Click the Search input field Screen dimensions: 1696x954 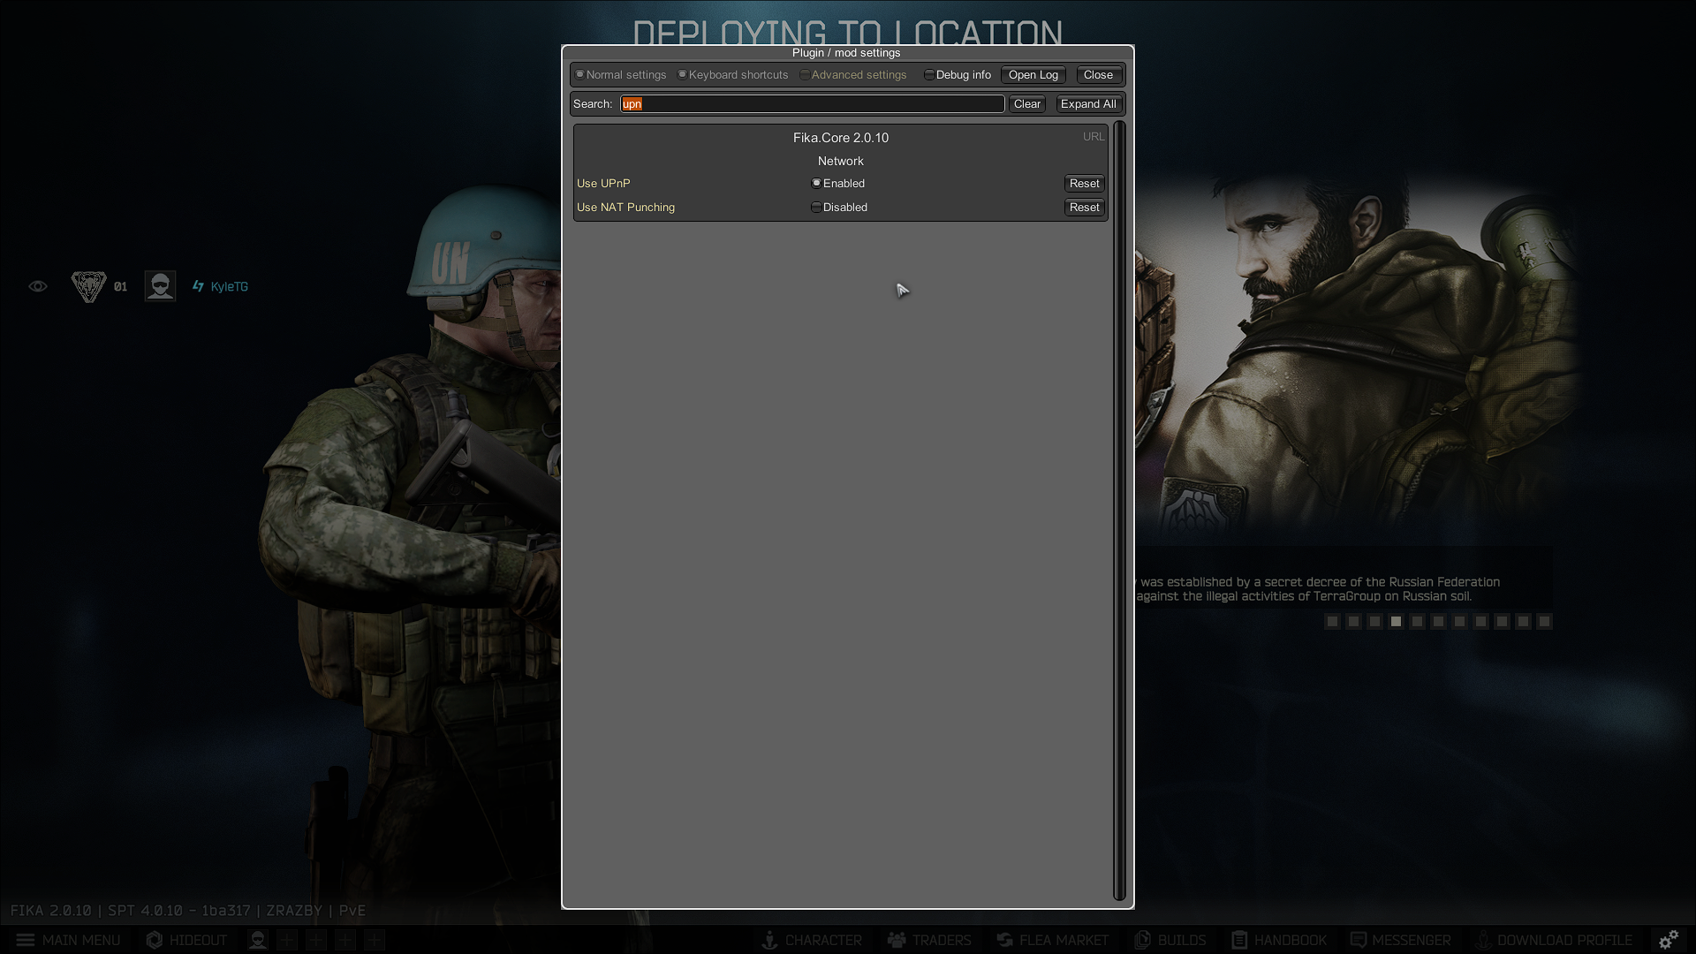pyautogui.click(x=812, y=104)
